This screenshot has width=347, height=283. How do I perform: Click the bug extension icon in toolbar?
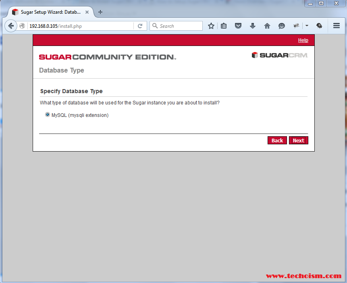point(296,26)
